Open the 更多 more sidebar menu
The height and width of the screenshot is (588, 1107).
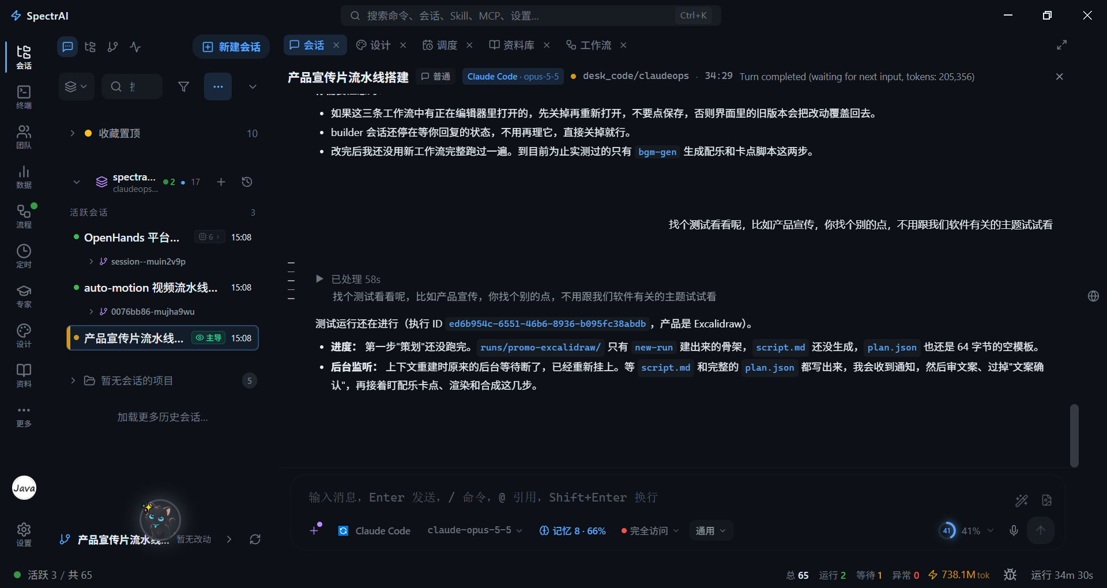(24, 416)
